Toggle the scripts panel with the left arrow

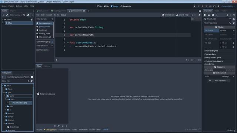[x=57, y=60]
